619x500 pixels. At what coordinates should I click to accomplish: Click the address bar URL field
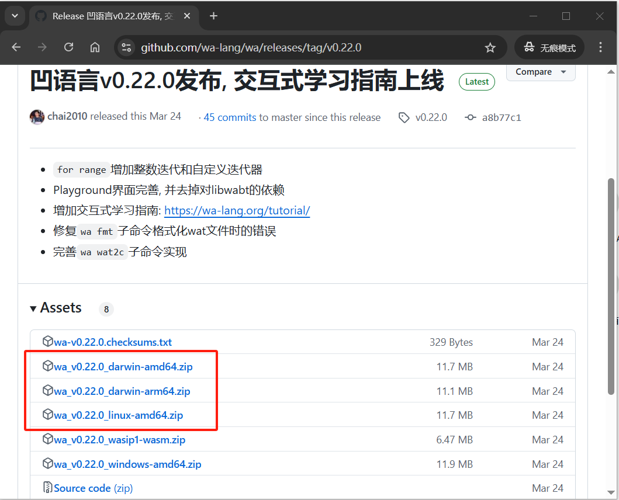pyautogui.click(x=292, y=47)
